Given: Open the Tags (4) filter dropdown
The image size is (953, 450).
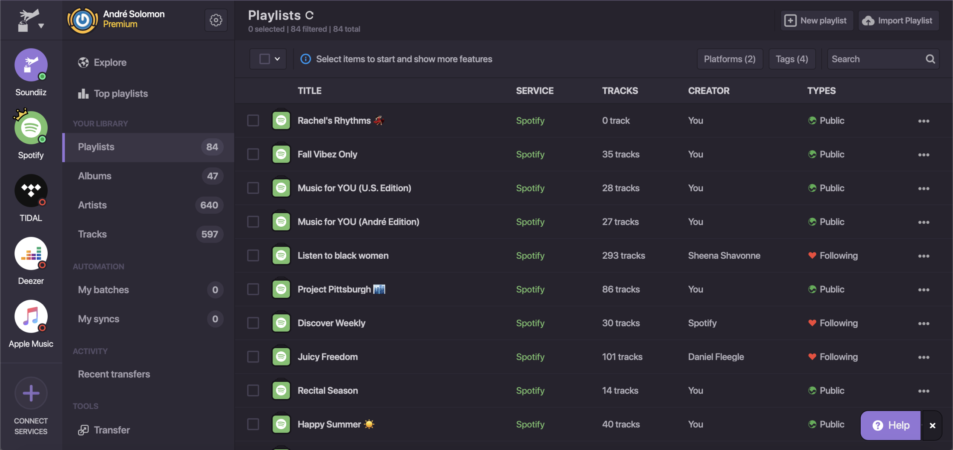Looking at the screenshot, I should click(x=792, y=59).
